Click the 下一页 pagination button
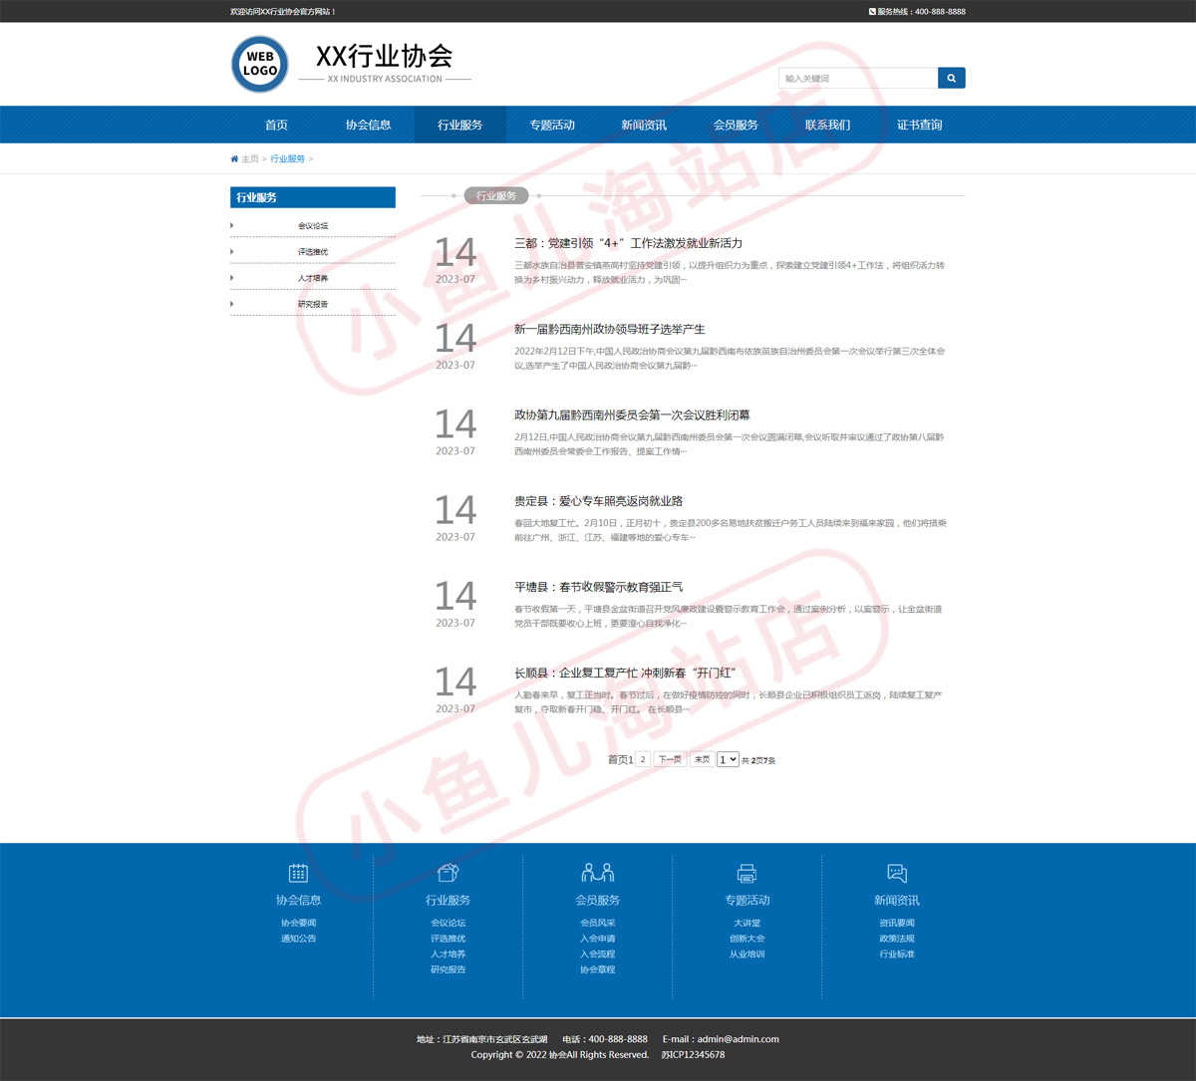Image resolution: width=1196 pixels, height=1081 pixels. (x=670, y=759)
